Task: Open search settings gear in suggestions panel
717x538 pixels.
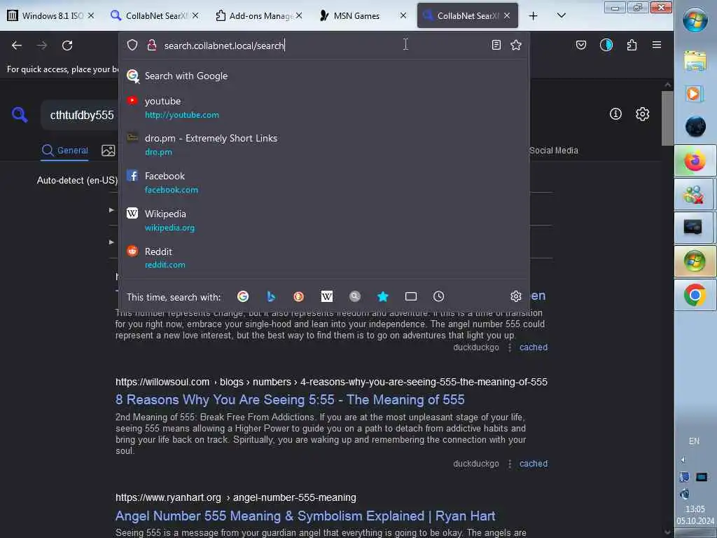Action: 516,296
